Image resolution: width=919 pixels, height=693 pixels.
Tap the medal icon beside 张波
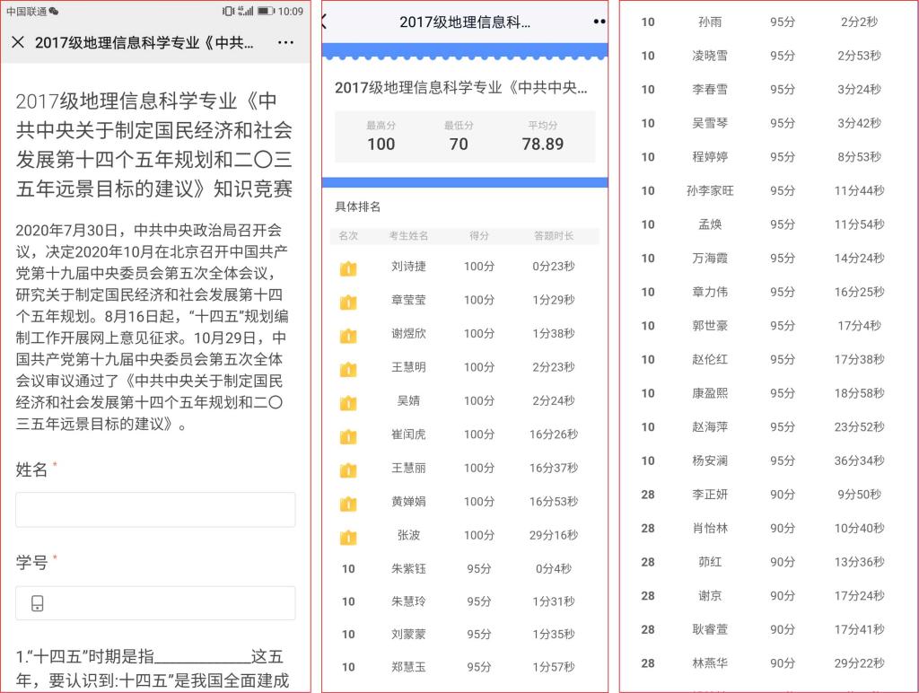[x=348, y=537]
